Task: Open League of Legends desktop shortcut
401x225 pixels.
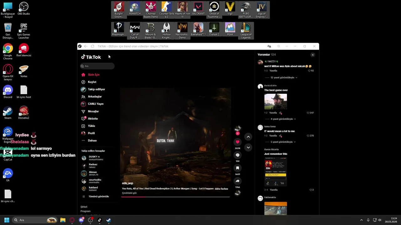Action: coord(246,31)
